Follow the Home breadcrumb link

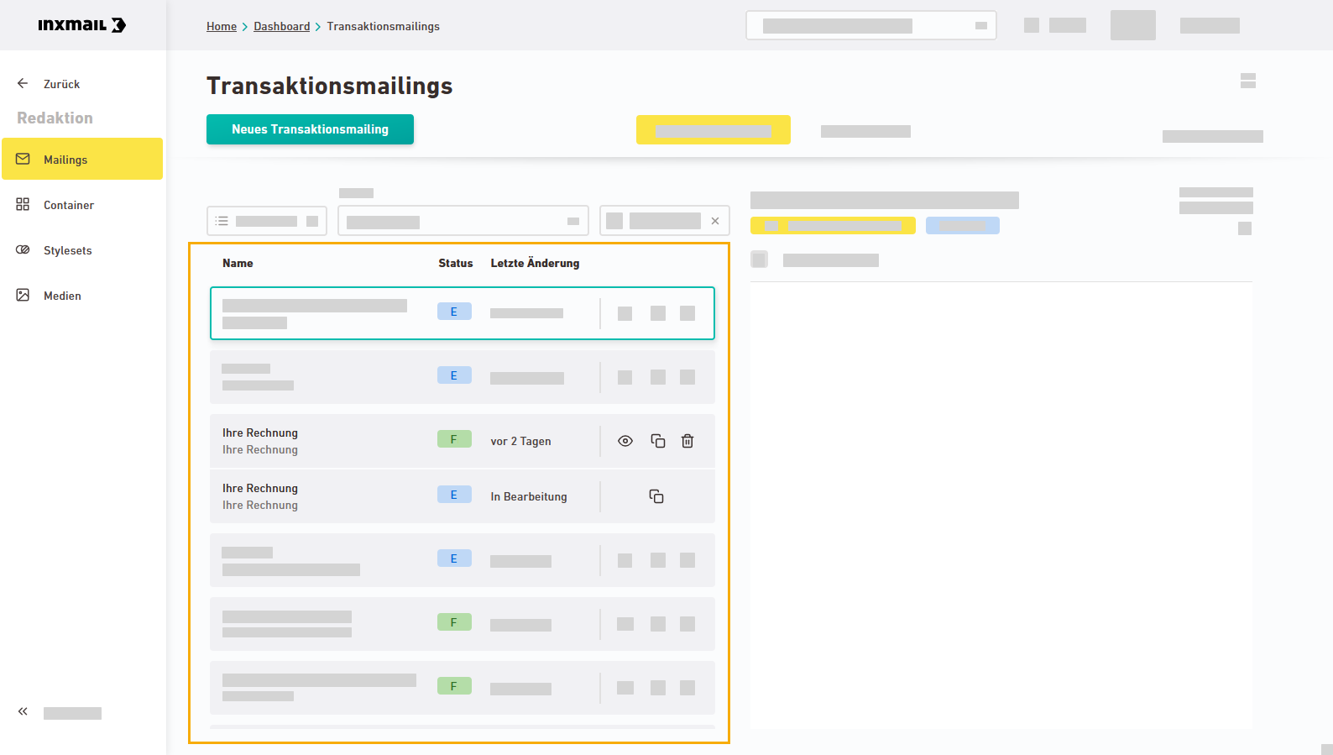coord(222,27)
